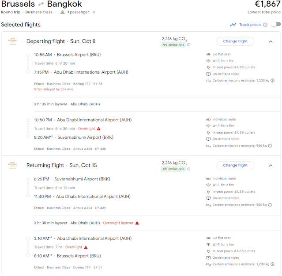Change flight for the departing flight
This screenshot has width=282, height=276.
(235, 41)
